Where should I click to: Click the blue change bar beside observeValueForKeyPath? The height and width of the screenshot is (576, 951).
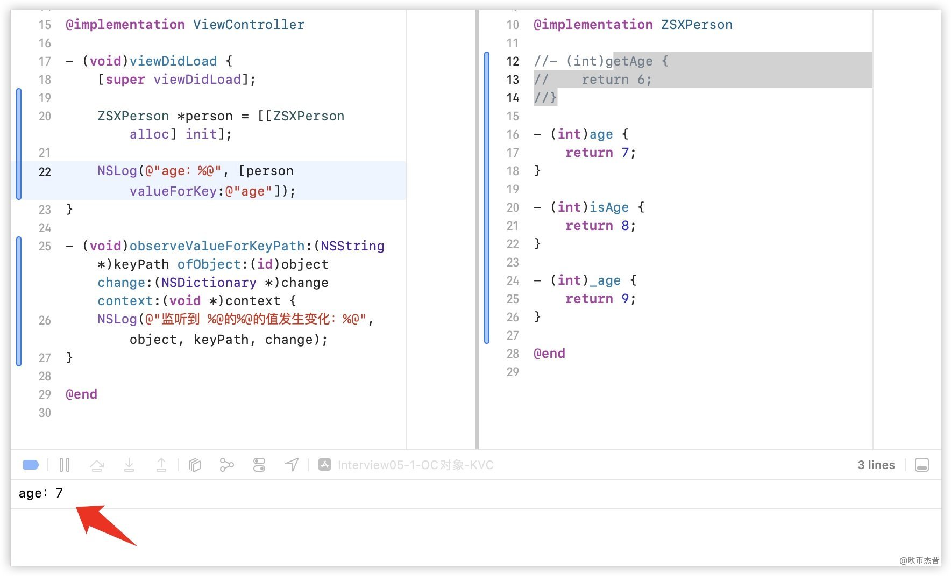click(x=19, y=301)
